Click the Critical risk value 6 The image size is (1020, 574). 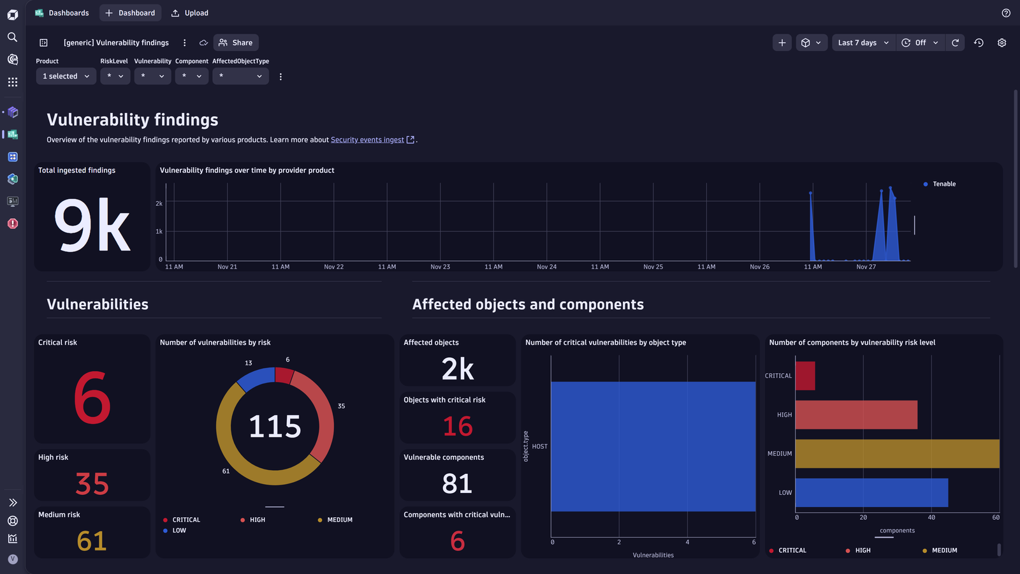click(x=92, y=398)
